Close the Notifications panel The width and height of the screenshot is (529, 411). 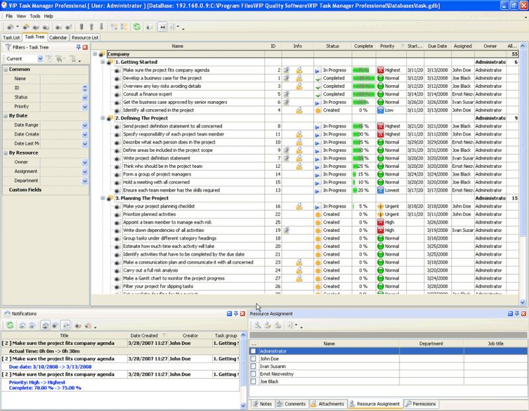coord(242,314)
